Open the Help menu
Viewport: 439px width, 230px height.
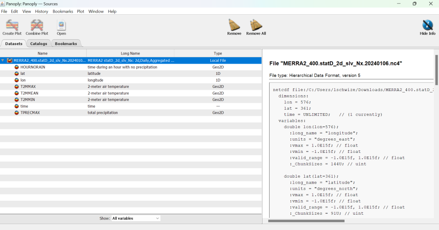[x=112, y=11]
